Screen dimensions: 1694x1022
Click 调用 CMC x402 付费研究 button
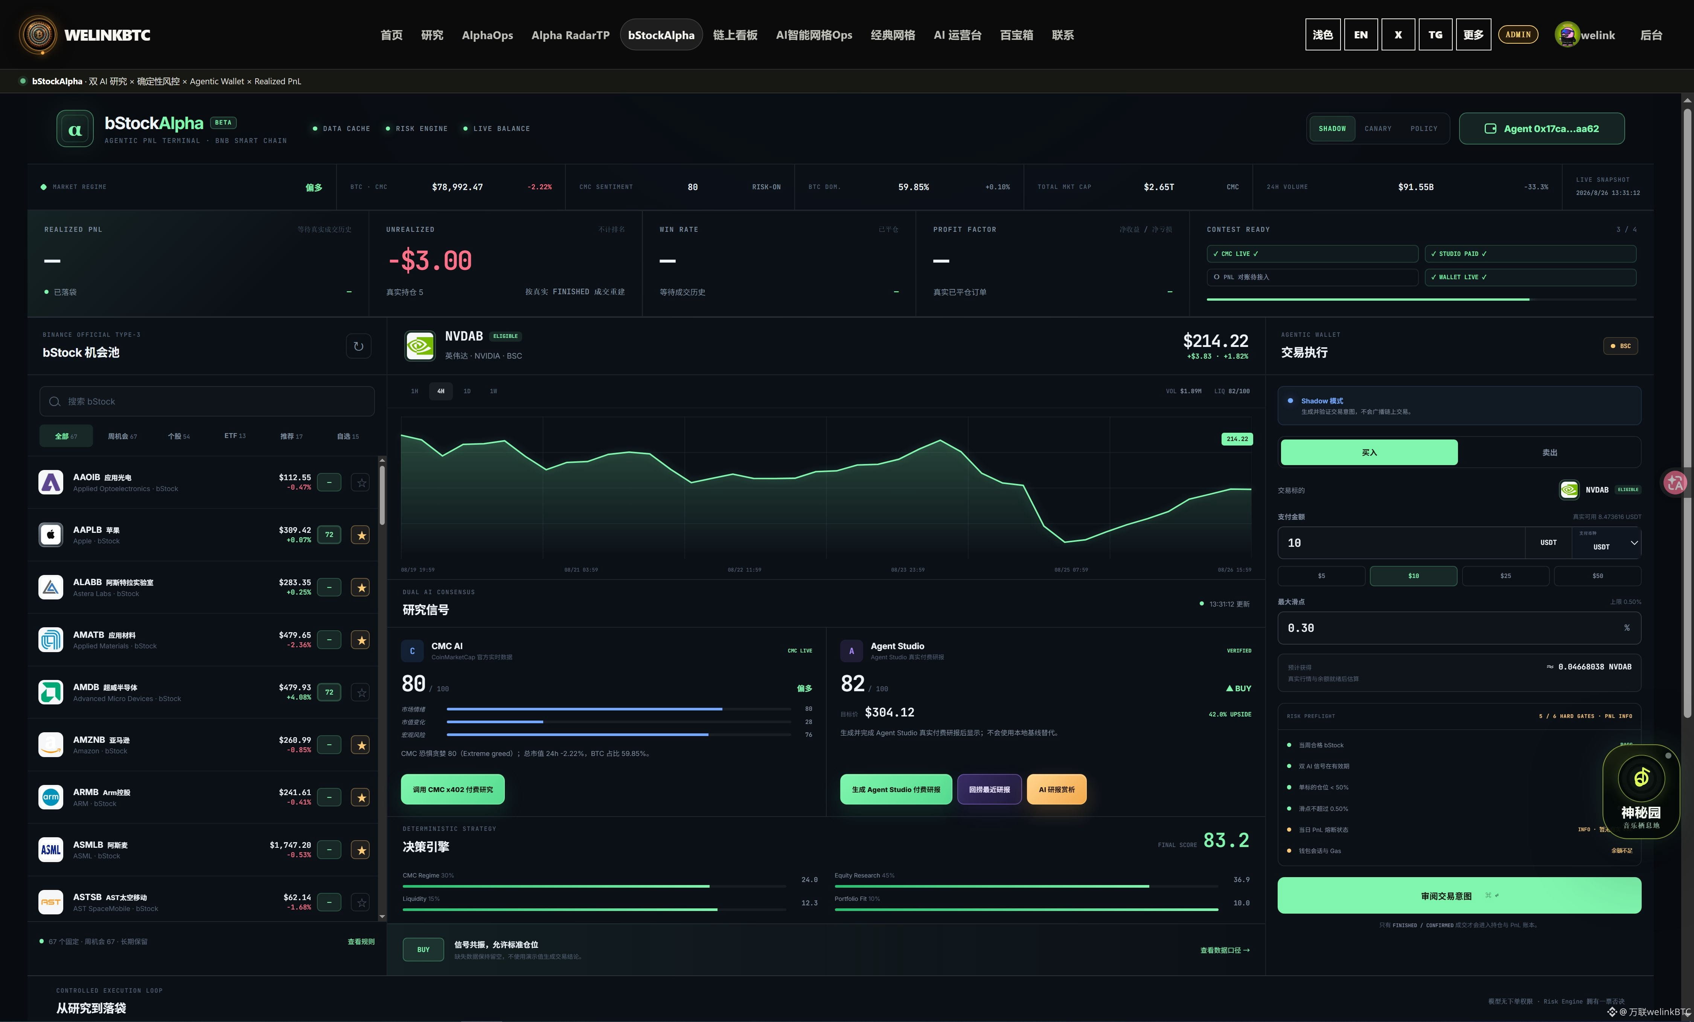coord(452,789)
